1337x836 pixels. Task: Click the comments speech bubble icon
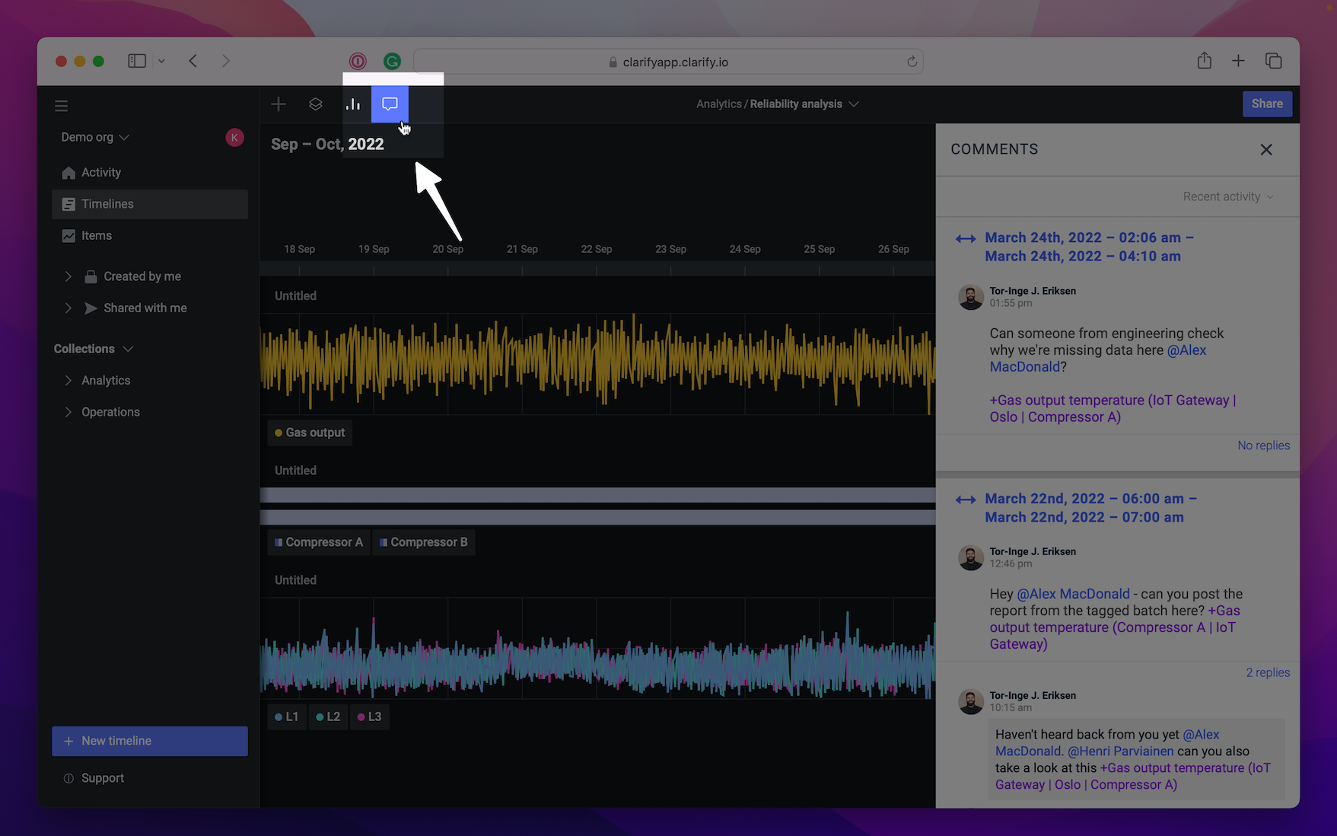[390, 104]
